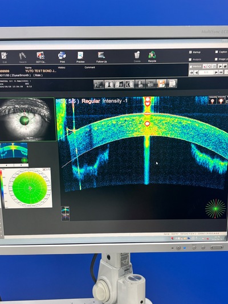Open the Preview icon
The height and width of the screenshot is (304, 228).
tap(80, 57)
